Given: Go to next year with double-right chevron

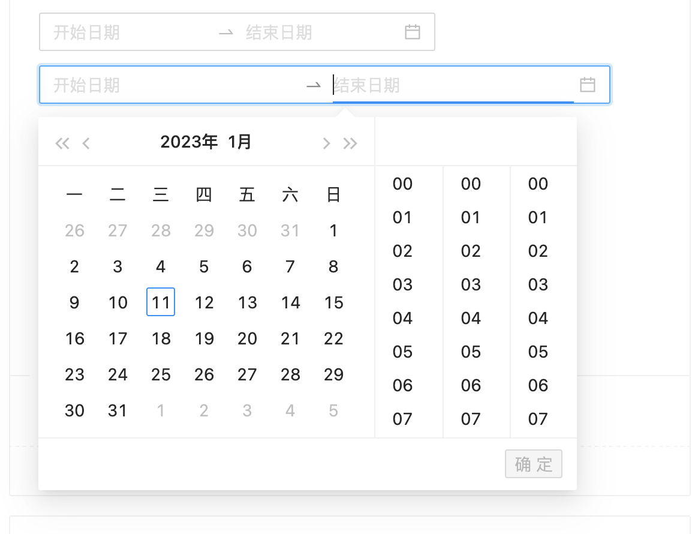Looking at the screenshot, I should (x=350, y=143).
